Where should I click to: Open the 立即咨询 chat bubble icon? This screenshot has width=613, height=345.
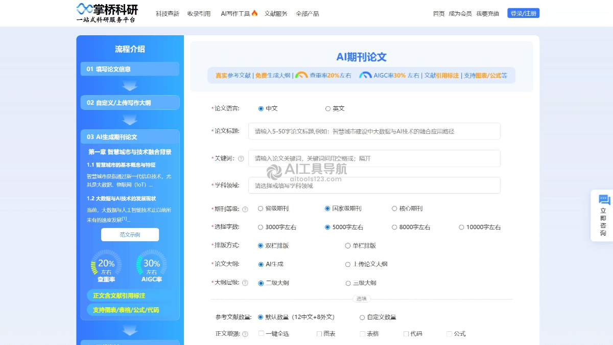604,200
